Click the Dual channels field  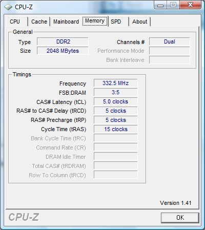(170, 41)
